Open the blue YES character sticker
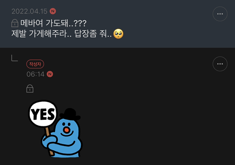The height and width of the screenshot is (165, 235). tap(55, 129)
